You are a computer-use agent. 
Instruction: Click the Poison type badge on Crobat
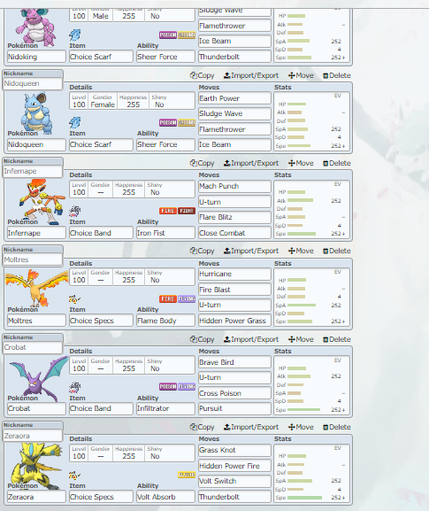pyautogui.click(x=168, y=386)
